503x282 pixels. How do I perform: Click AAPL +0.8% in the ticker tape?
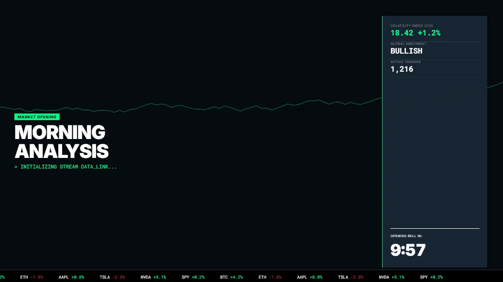[70, 277]
